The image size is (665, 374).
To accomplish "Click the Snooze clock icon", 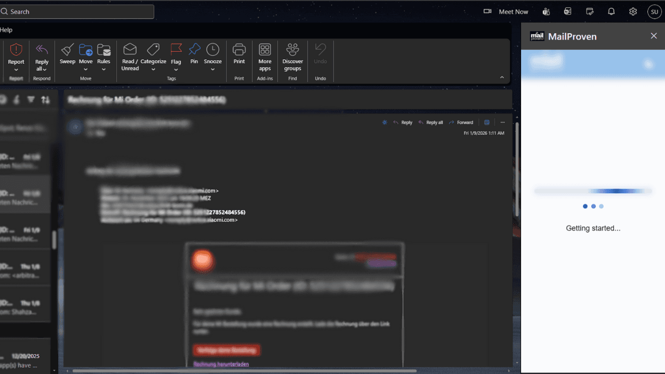I will (x=212, y=50).
